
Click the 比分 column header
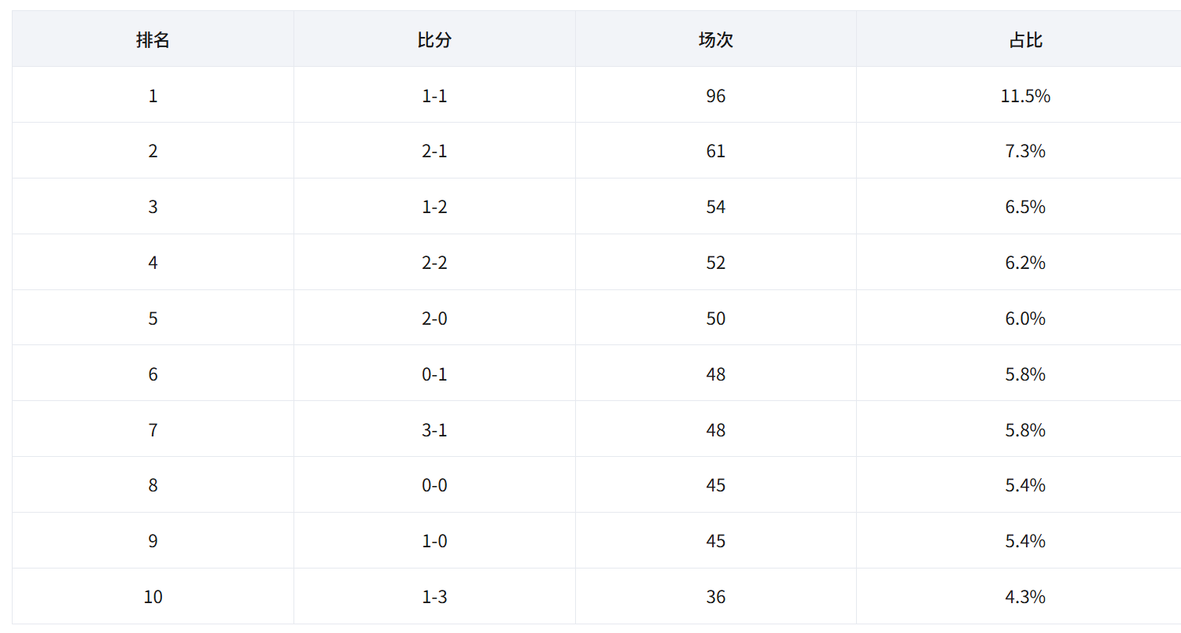[x=434, y=39]
